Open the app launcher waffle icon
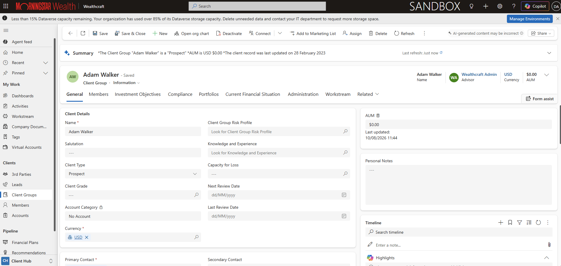The width and height of the screenshot is (561, 266). (6, 6)
